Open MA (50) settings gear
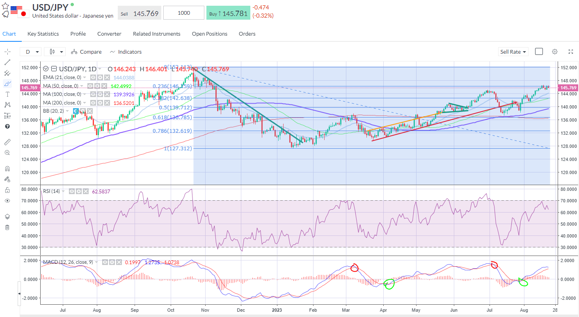 point(97,86)
